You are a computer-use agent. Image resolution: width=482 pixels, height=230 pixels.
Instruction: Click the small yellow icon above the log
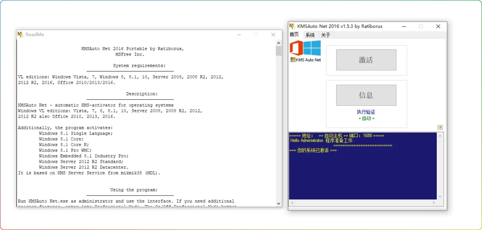(x=440, y=127)
